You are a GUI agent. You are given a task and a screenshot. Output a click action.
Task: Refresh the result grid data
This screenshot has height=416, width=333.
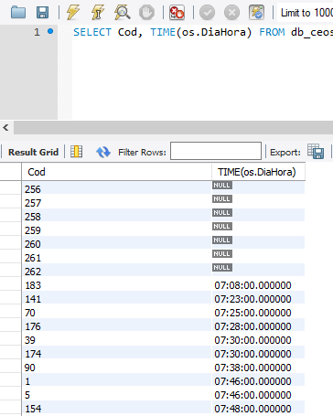(103, 152)
